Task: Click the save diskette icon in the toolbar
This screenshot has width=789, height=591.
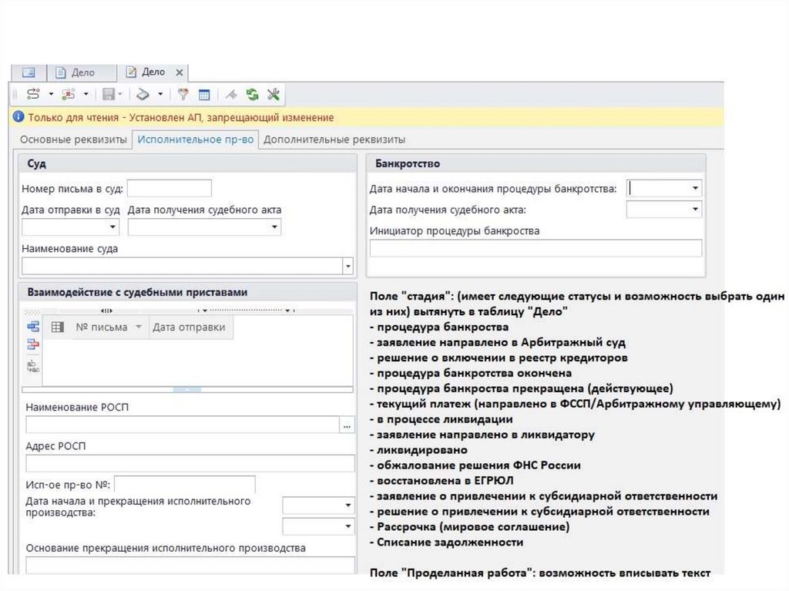Action: [x=108, y=94]
